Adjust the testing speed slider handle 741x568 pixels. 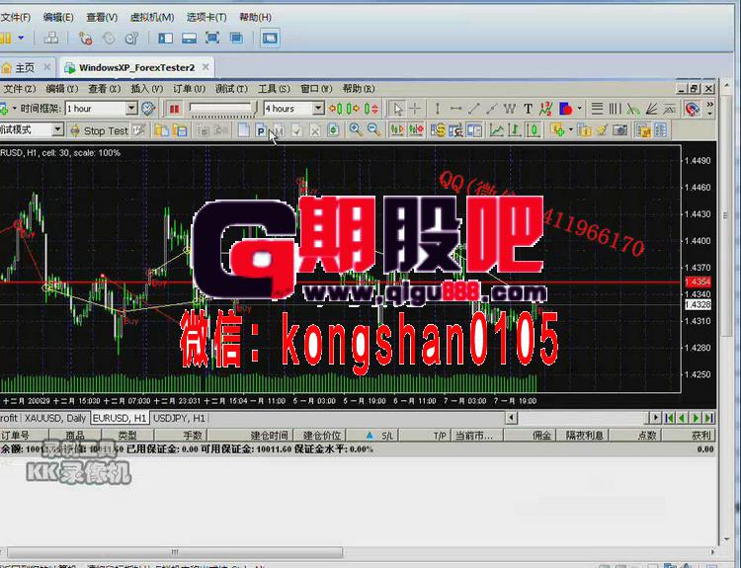256,110
